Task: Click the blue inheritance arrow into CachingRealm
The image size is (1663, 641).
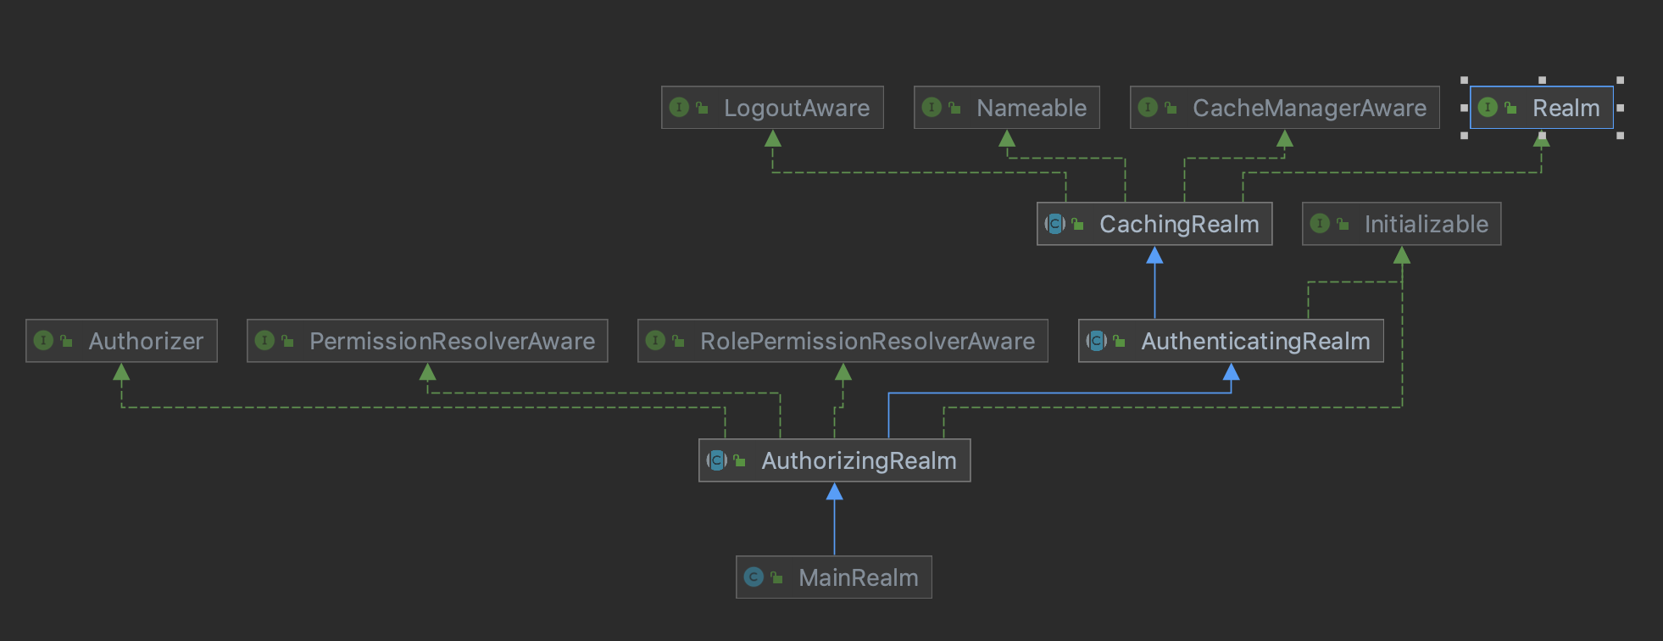Action: (1154, 255)
